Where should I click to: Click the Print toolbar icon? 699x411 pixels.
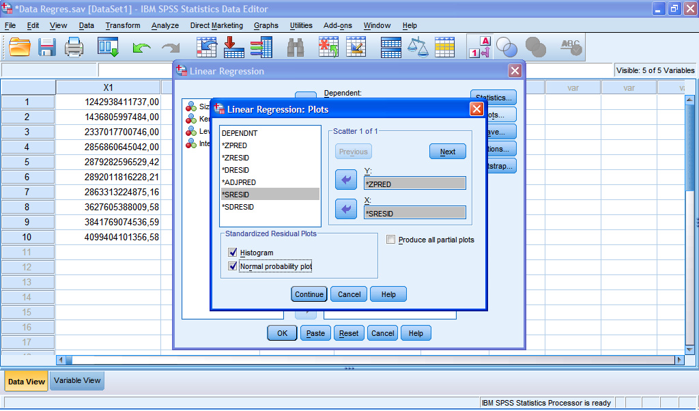75,48
